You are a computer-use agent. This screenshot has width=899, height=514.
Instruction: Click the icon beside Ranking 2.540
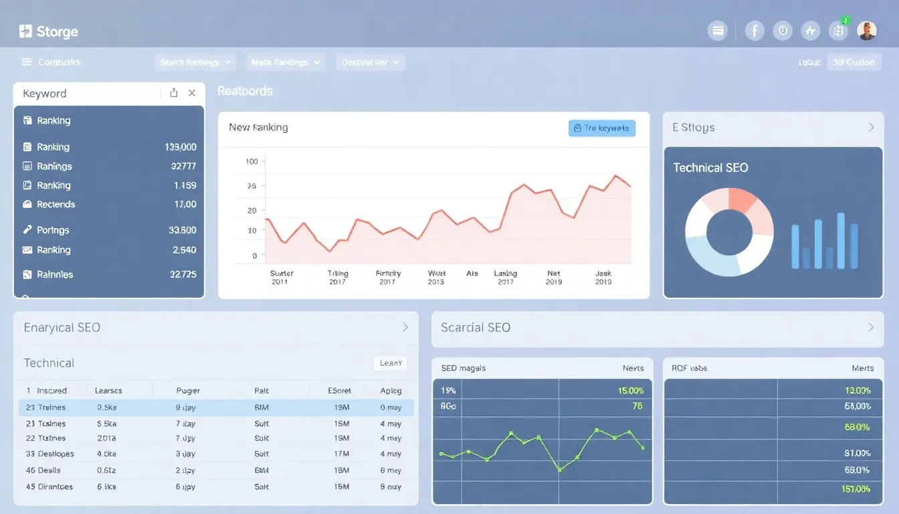[27, 250]
